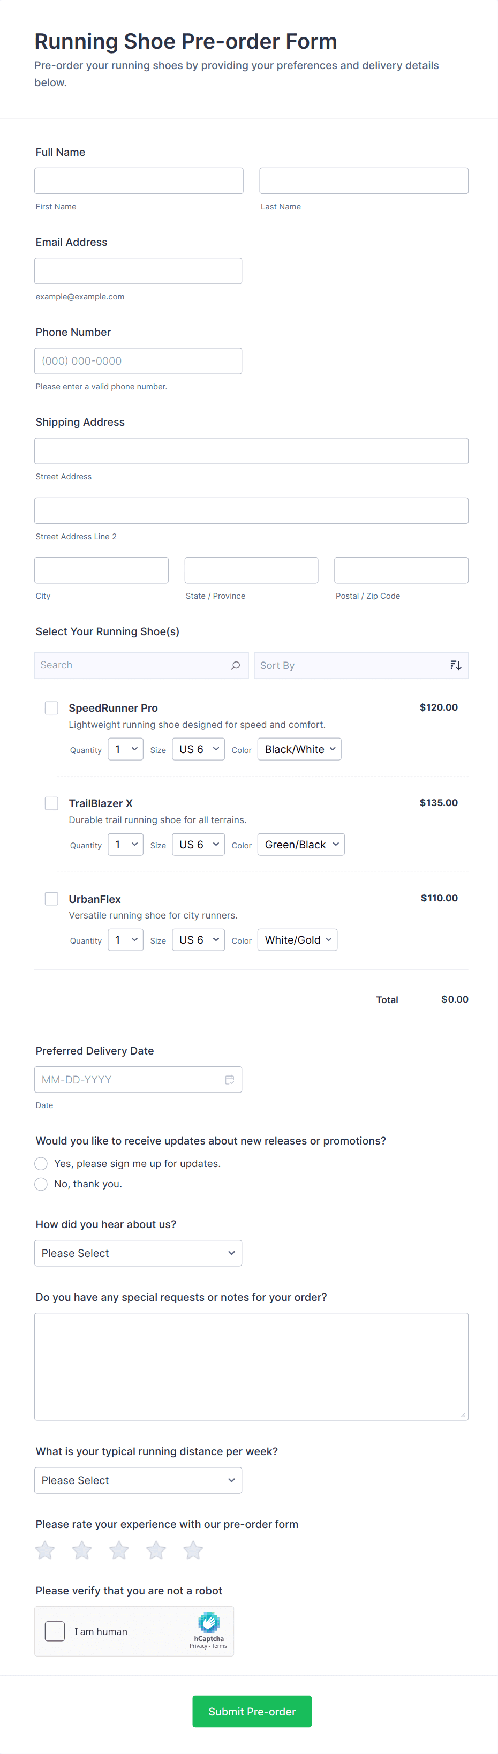Screen dimensions: 498x1754
Task: Rate the form three stars
Action: coord(119,1550)
